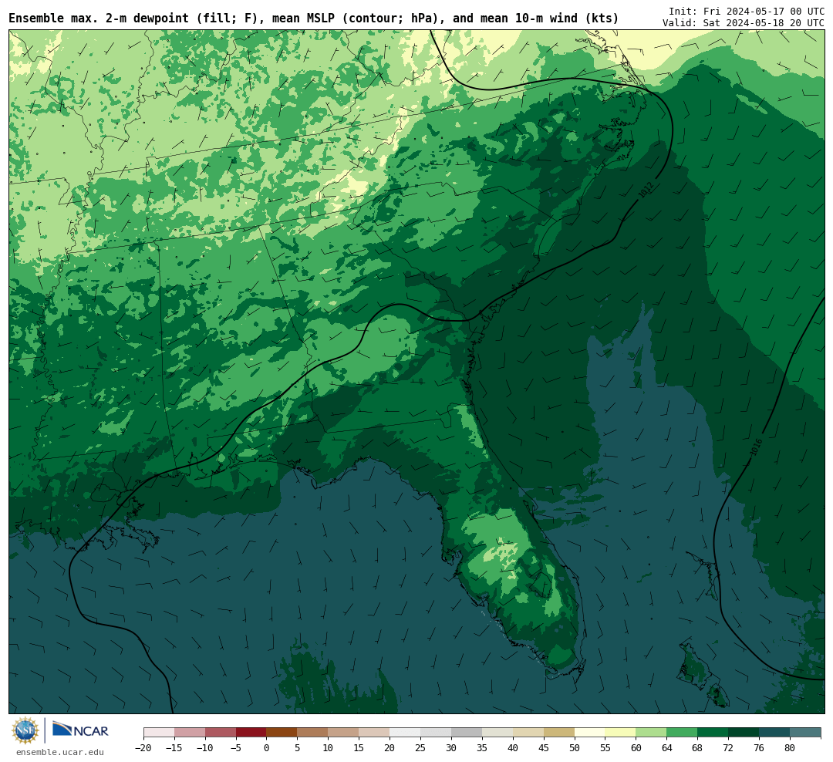Viewport: 833px width, 762px height.
Task: Click the medium green 64-68 color swatch
Action: click(682, 733)
